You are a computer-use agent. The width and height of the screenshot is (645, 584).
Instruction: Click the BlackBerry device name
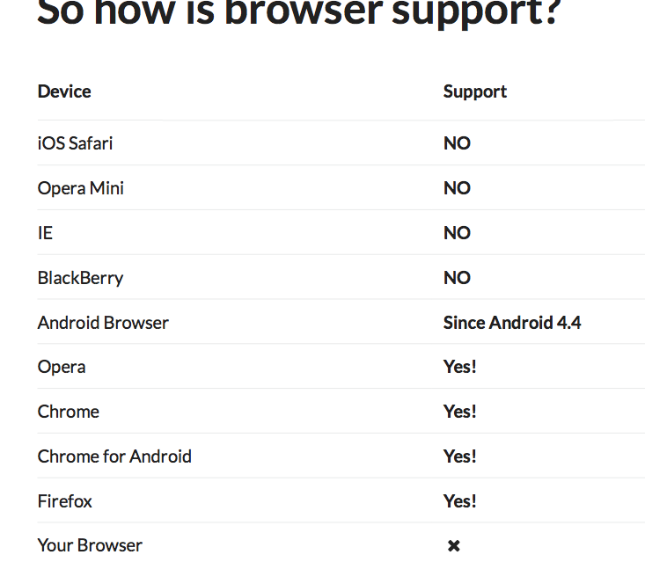pos(80,278)
